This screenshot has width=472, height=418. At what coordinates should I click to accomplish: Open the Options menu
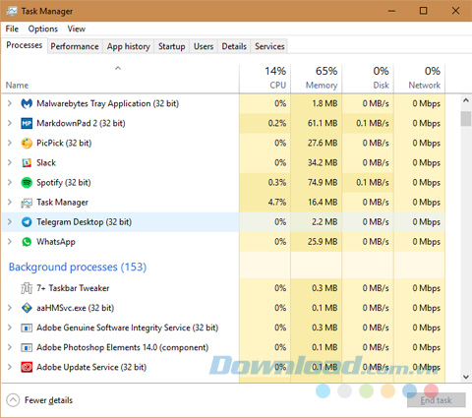(x=42, y=29)
